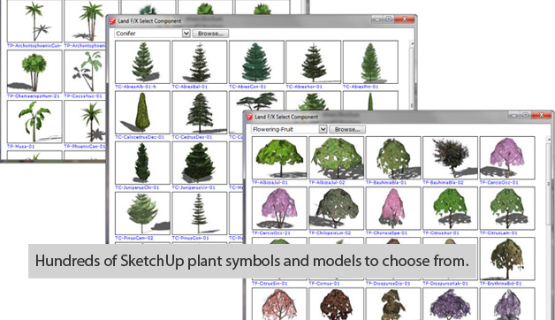Choose the TC-PinusCem-02 pine thumbnail
Screen dimensions: 555x320
click(x=142, y=213)
